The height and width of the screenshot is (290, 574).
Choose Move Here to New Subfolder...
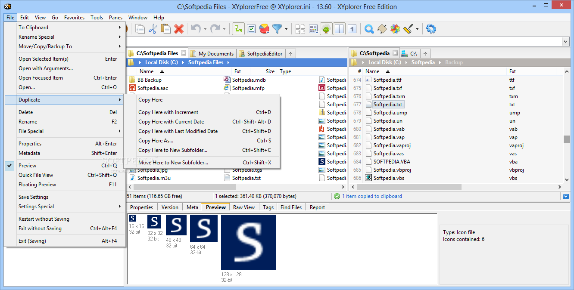click(202, 163)
